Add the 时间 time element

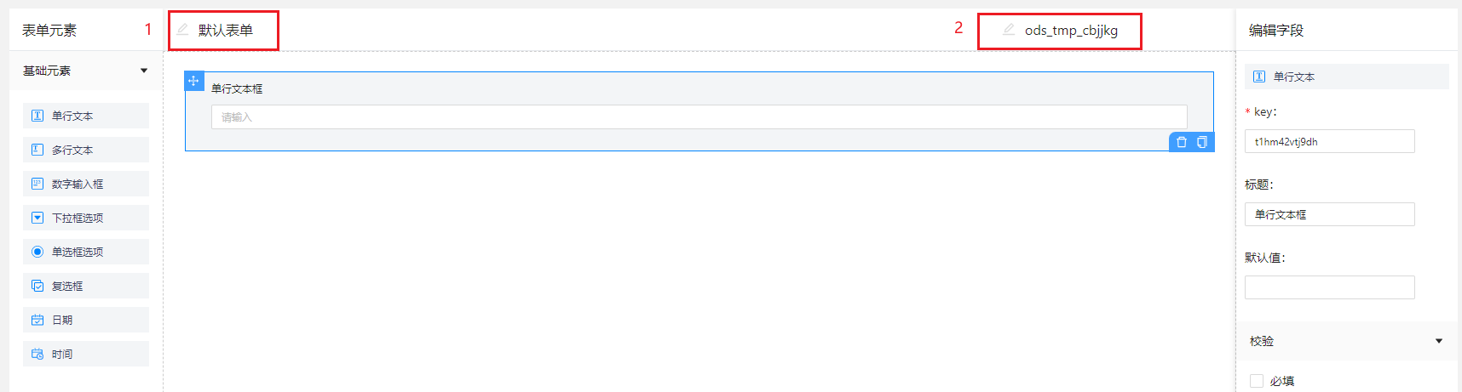tap(85, 354)
